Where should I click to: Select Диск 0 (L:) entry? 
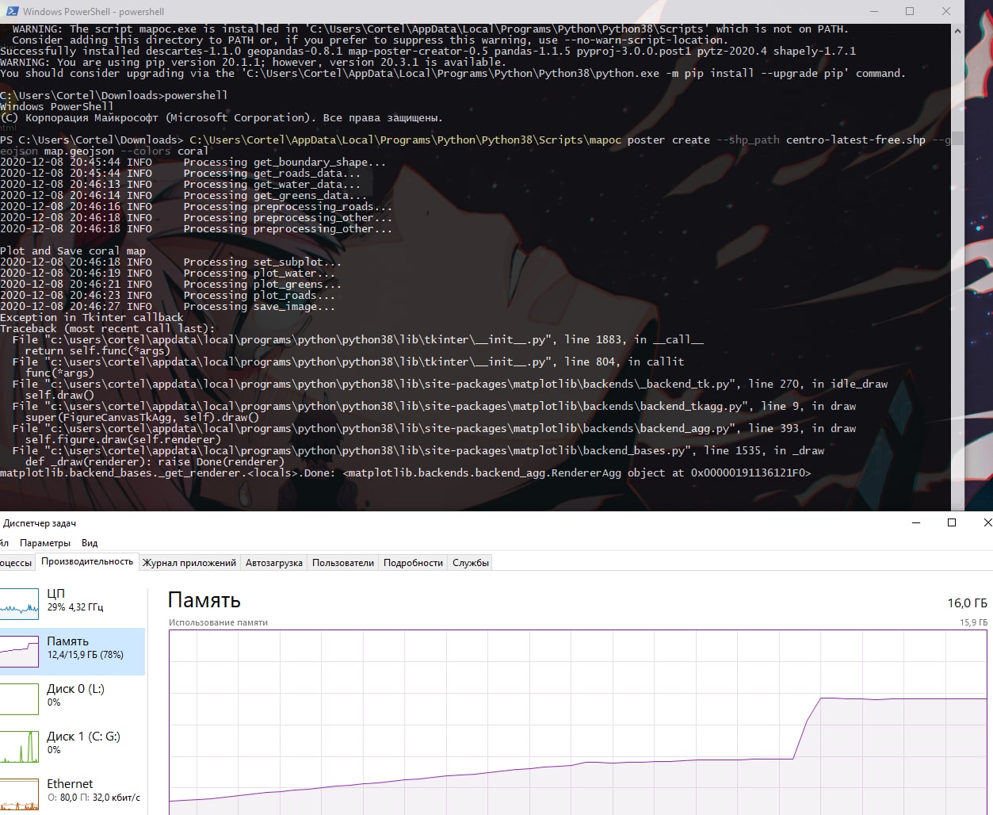click(72, 699)
